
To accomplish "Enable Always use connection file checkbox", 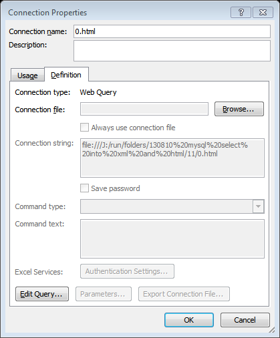I will (x=84, y=128).
